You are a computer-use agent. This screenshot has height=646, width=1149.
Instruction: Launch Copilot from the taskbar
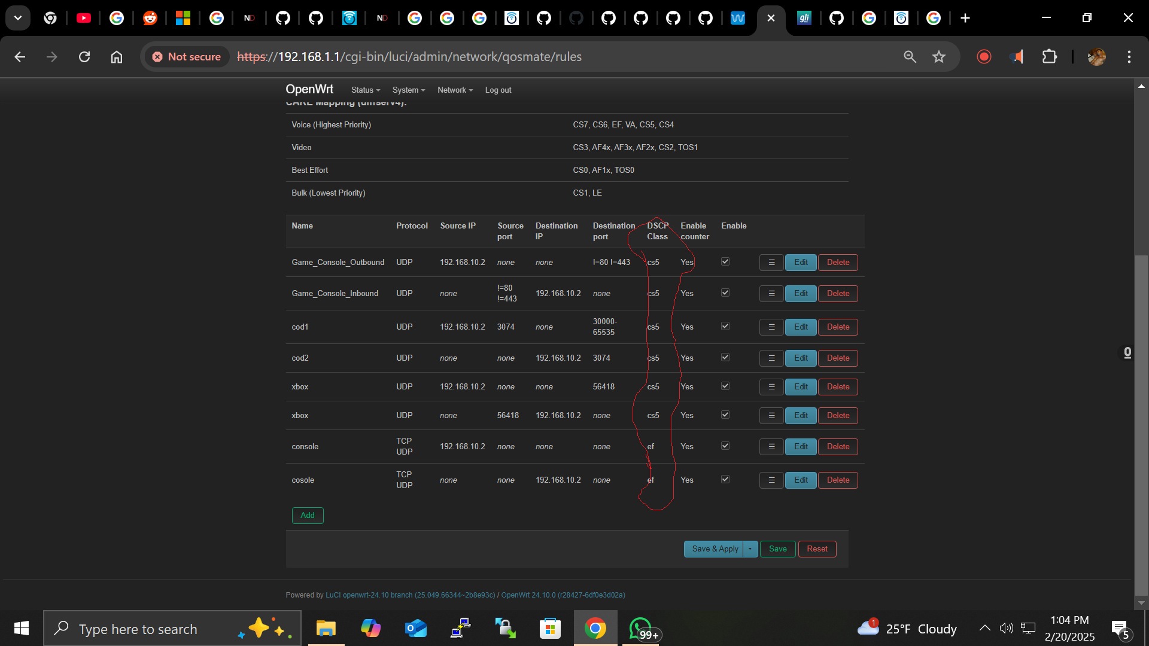point(371,628)
